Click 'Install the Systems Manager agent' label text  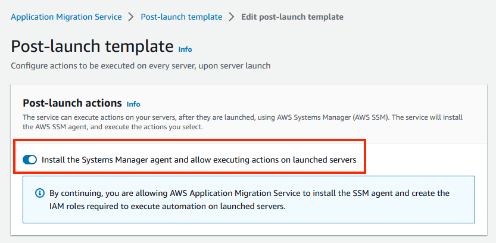199,160
